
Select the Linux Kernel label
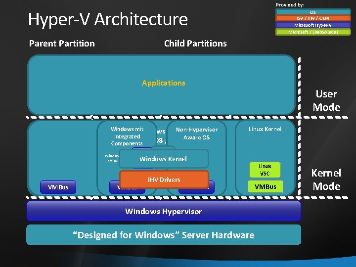click(x=265, y=129)
